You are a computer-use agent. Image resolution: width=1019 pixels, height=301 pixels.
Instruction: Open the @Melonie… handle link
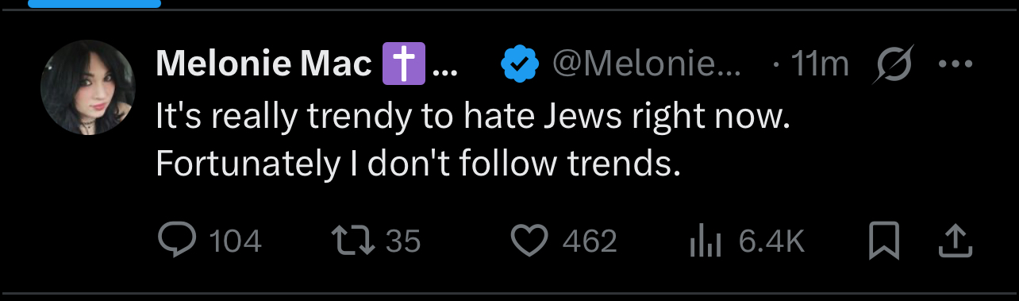[x=647, y=64]
